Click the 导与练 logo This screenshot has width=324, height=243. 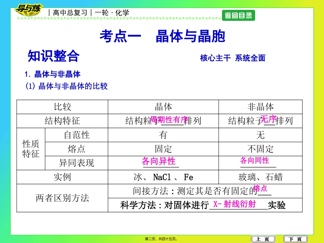[x=29, y=10]
